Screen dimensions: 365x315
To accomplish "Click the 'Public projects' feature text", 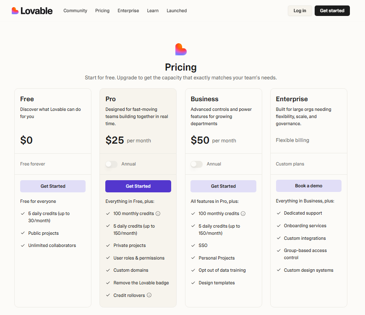I will (x=44, y=233).
